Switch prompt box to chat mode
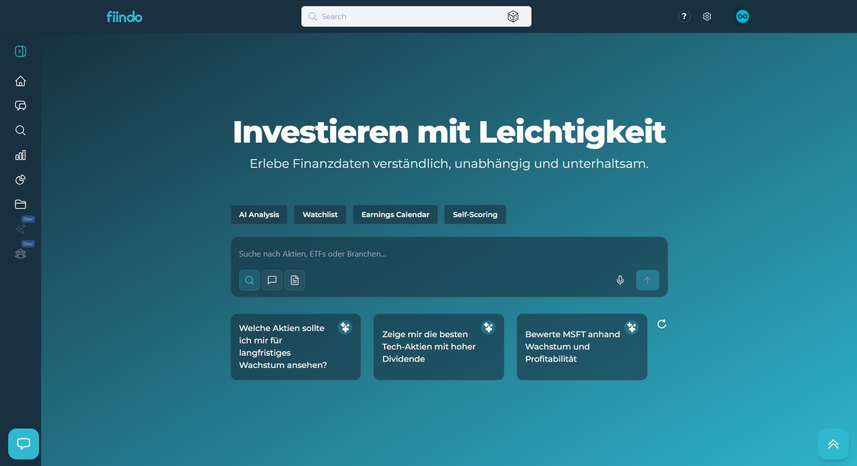The height and width of the screenshot is (466, 857). coord(272,280)
